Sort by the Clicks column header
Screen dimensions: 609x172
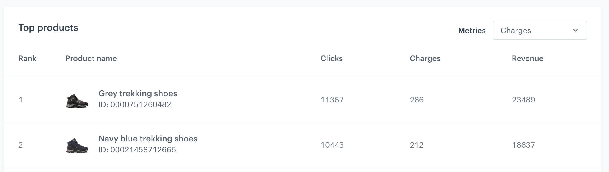[x=331, y=58]
